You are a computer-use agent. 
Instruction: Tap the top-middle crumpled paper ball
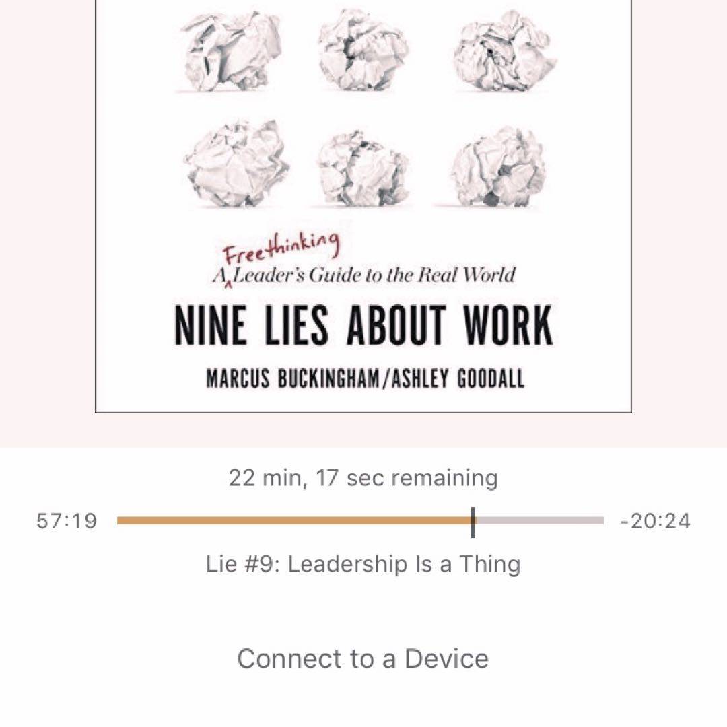pyautogui.click(x=363, y=50)
